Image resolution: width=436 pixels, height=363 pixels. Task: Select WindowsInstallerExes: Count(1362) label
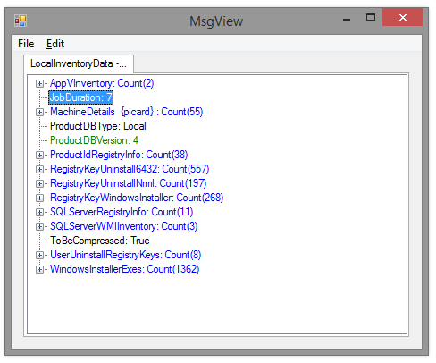click(x=124, y=269)
